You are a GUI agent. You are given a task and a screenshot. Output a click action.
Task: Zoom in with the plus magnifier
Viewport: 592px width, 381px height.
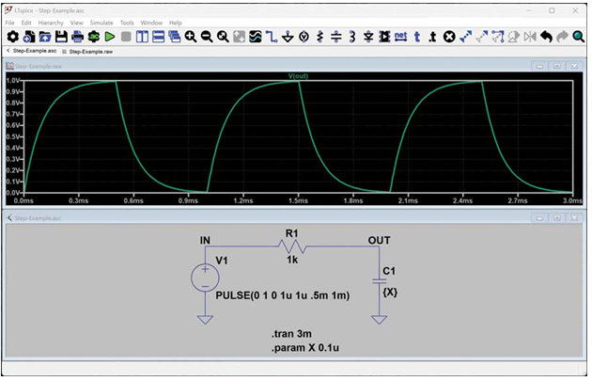(191, 37)
